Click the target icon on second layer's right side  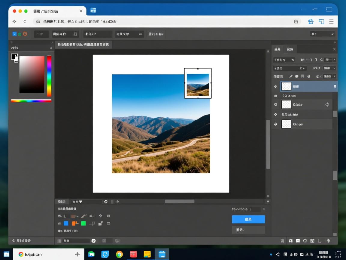pos(327,105)
